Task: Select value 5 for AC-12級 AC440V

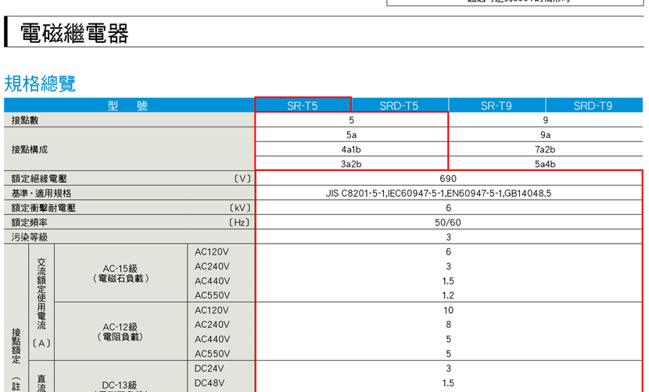Action: [448, 339]
